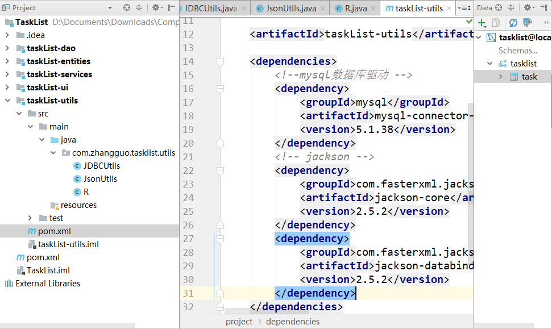This screenshot has width=552, height=329.
Task: Fold the dependencies tag at line 14
Action: pos(220,61)
